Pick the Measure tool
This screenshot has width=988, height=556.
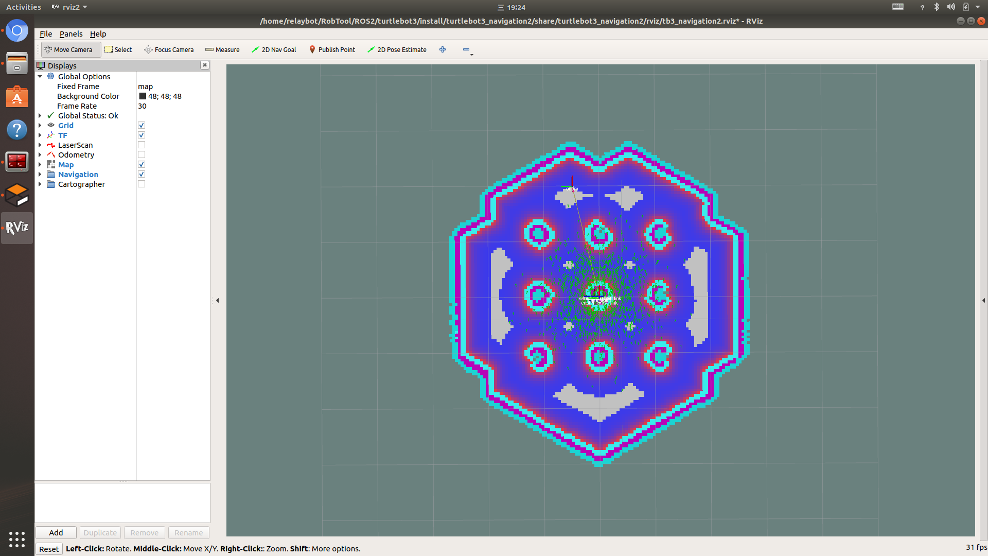tap(222, 49)
